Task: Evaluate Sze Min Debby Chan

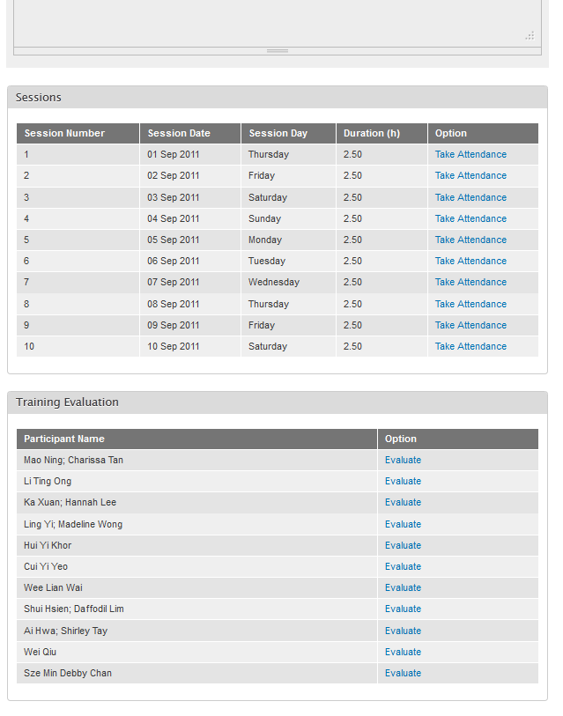Action: tap(403, 673)
